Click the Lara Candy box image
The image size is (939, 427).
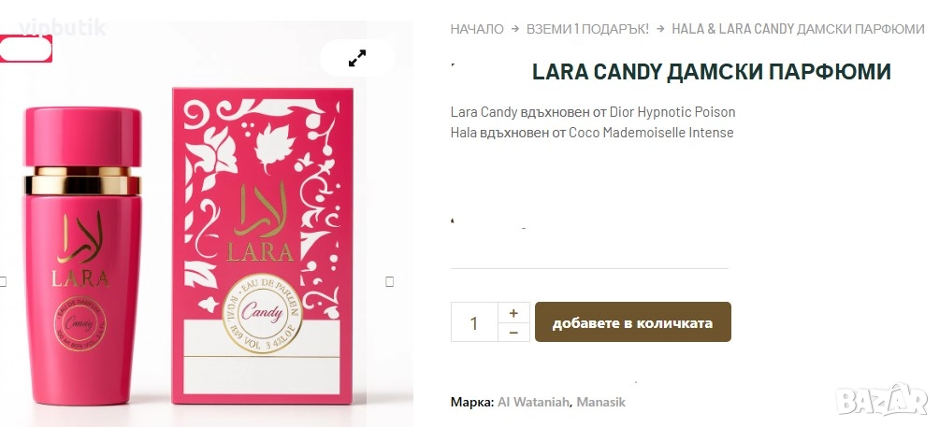point(262,246)
